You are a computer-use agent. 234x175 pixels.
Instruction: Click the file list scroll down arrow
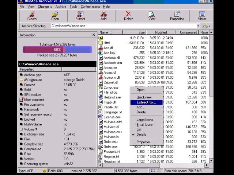pos(211,160)
